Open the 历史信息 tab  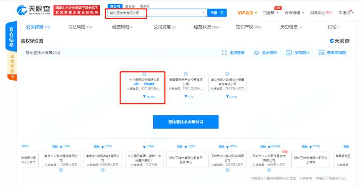291,27
